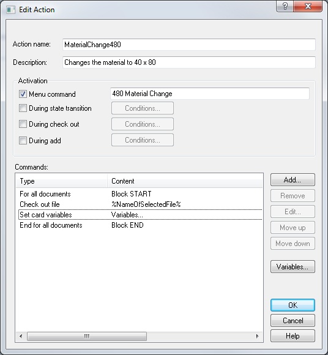Click the Add... button
The width and height of the screenshot is (328, 355).
pyautogui.click(x=293, y=180)
